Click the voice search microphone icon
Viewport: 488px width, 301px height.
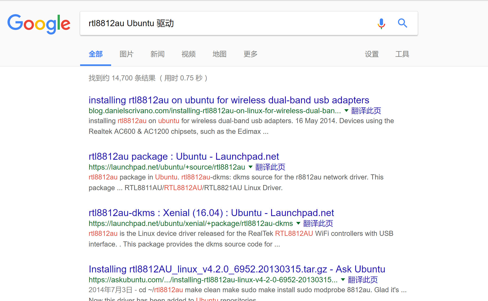pyautogui.click(x=381, y=24)
